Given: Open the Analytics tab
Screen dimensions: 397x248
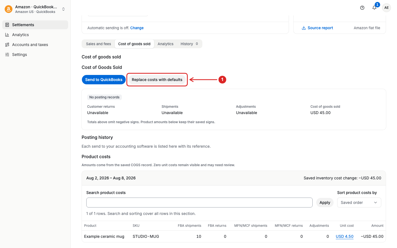Looking at the screenshot, I should tap(165, 44).
